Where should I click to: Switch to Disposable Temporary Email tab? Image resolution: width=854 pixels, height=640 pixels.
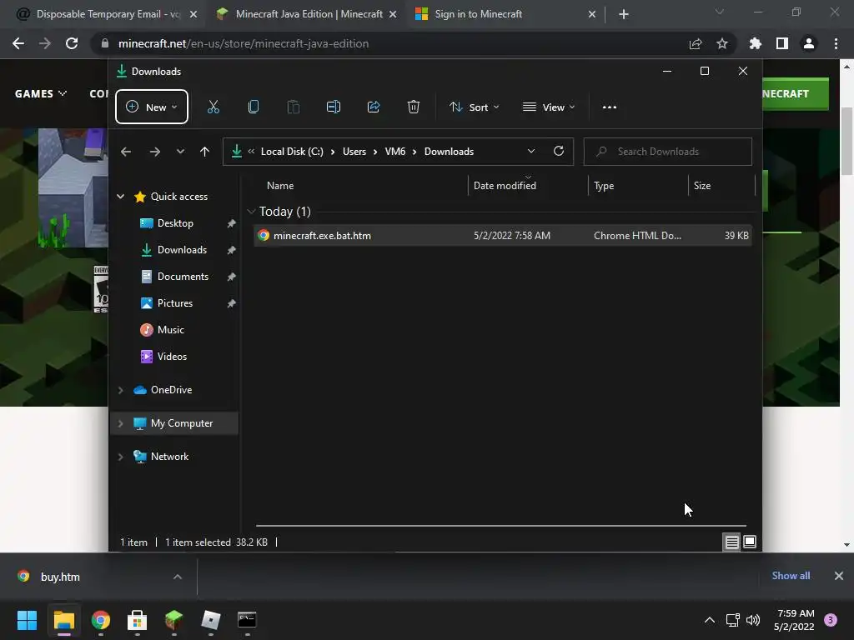click(107, 14)
